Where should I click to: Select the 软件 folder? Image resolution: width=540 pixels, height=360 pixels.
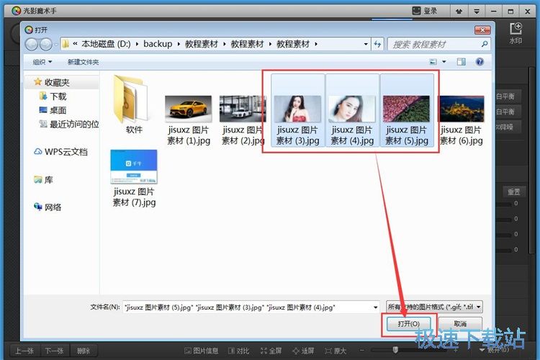click(x=134, y=105)
